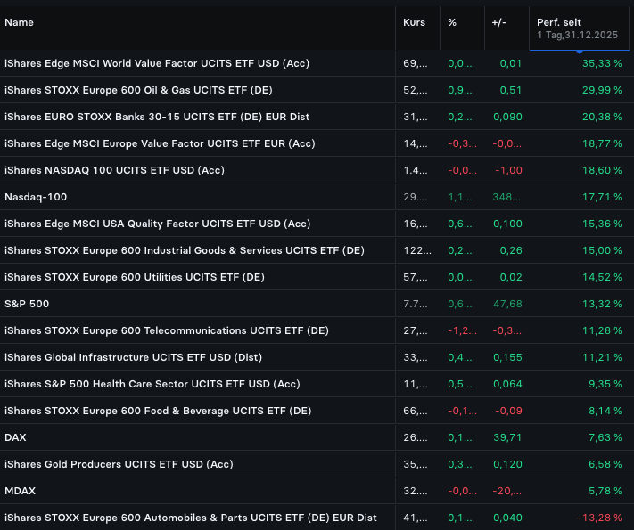This screenshot has width=634, height=530.
Task: Open iShares STOXX Europe 600 Industrial Goods ETF
Action: [x=185, y=250]
